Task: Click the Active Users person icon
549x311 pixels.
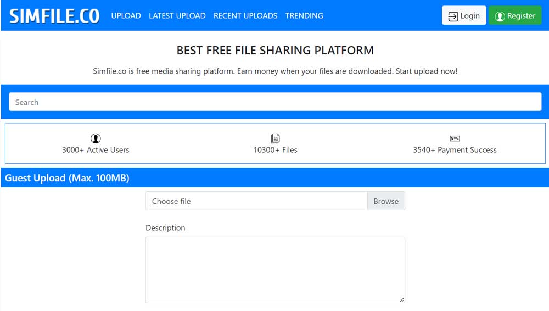Action: 96,138
